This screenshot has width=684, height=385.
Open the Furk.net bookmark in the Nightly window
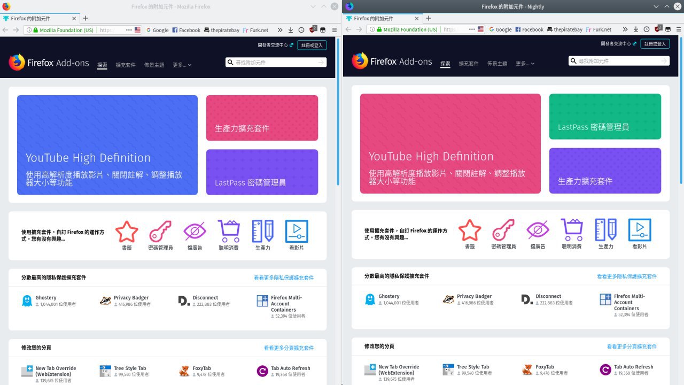click(598, 29)
